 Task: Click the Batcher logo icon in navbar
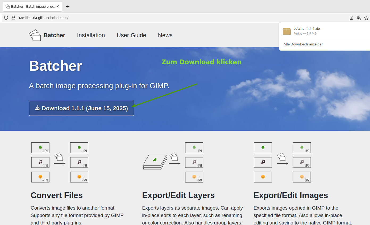point(35,35)
